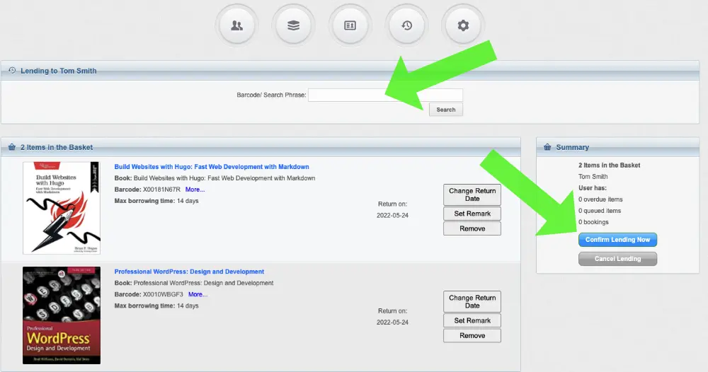Open Build Websites with Hugo title link
The height and width of the screenshot is (372, 708).
pyautogui.click(x=212, y=167)
